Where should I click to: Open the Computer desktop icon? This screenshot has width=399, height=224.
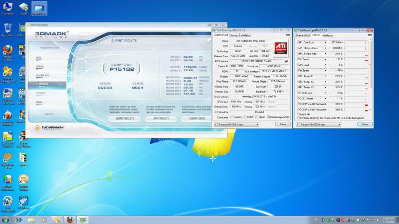tap(7, 8)
